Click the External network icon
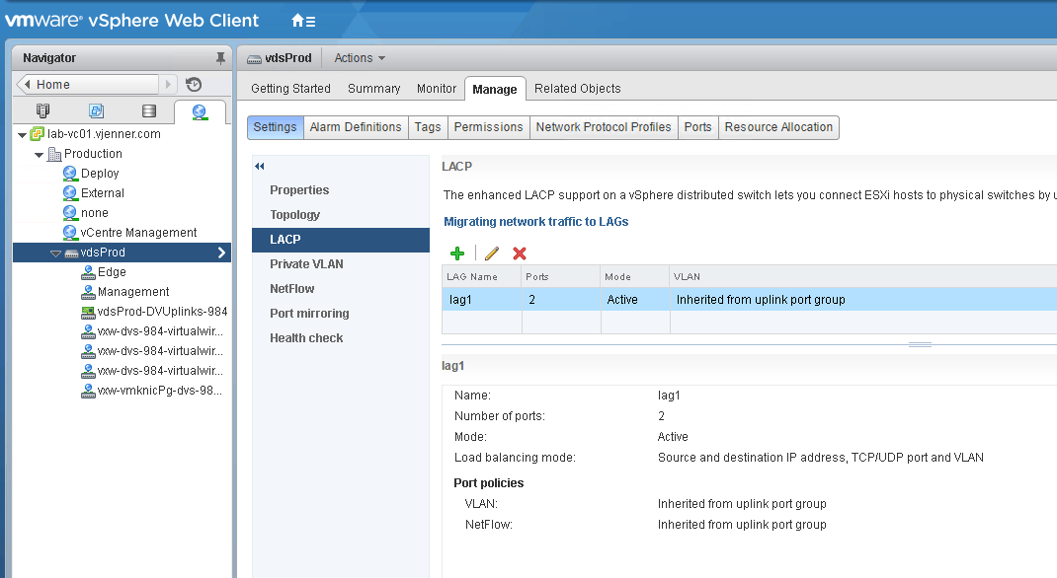The width and height of the screenshot is (1057, 578). pyautogui.click(x=70, y=193)
